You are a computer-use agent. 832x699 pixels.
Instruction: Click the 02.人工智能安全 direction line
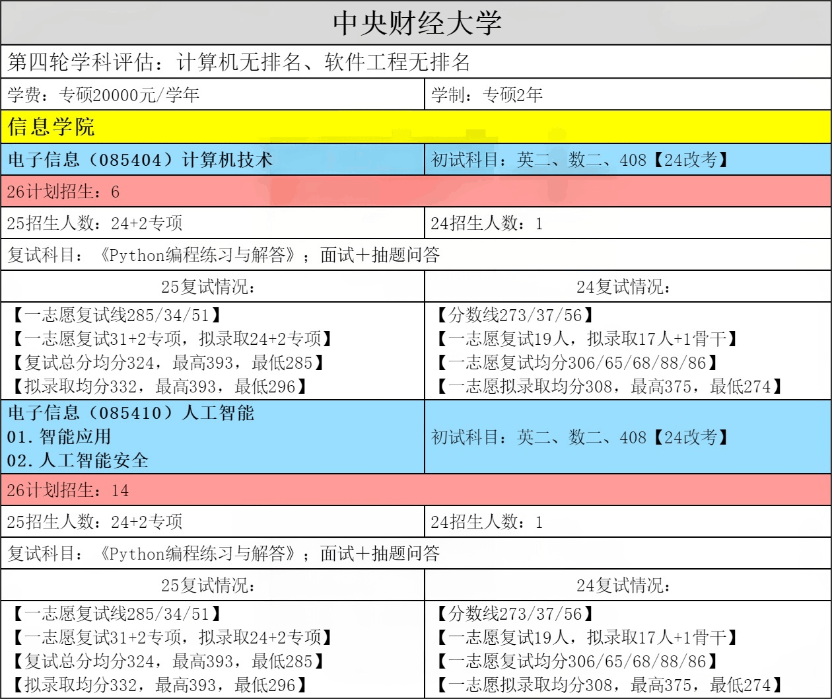pyautogui.click(x=78, y=460)
